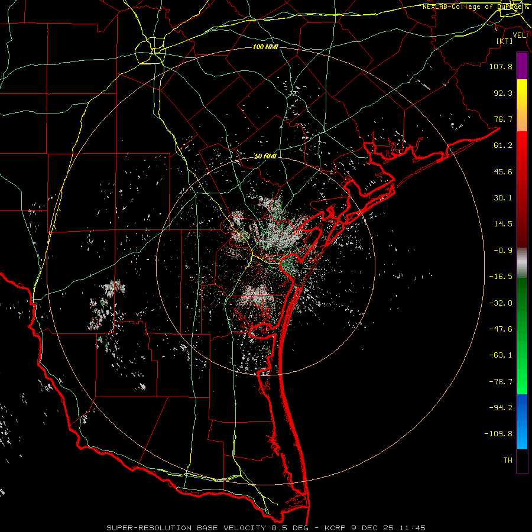
Task: Click the 61.2 scale value
Action: [x=503, y=145]
